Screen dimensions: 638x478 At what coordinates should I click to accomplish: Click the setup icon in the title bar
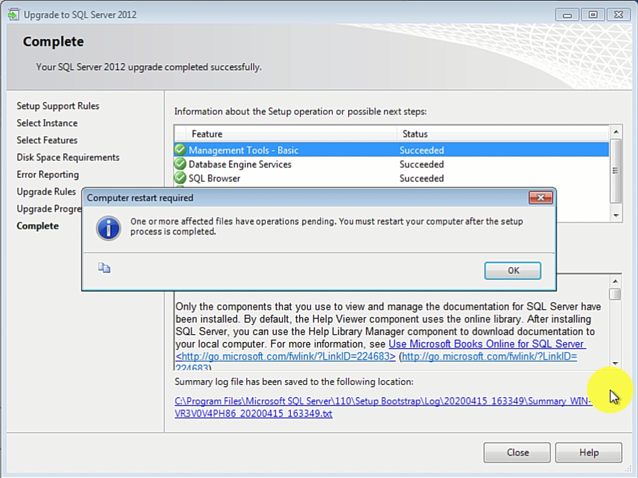(x=13, y=14)
